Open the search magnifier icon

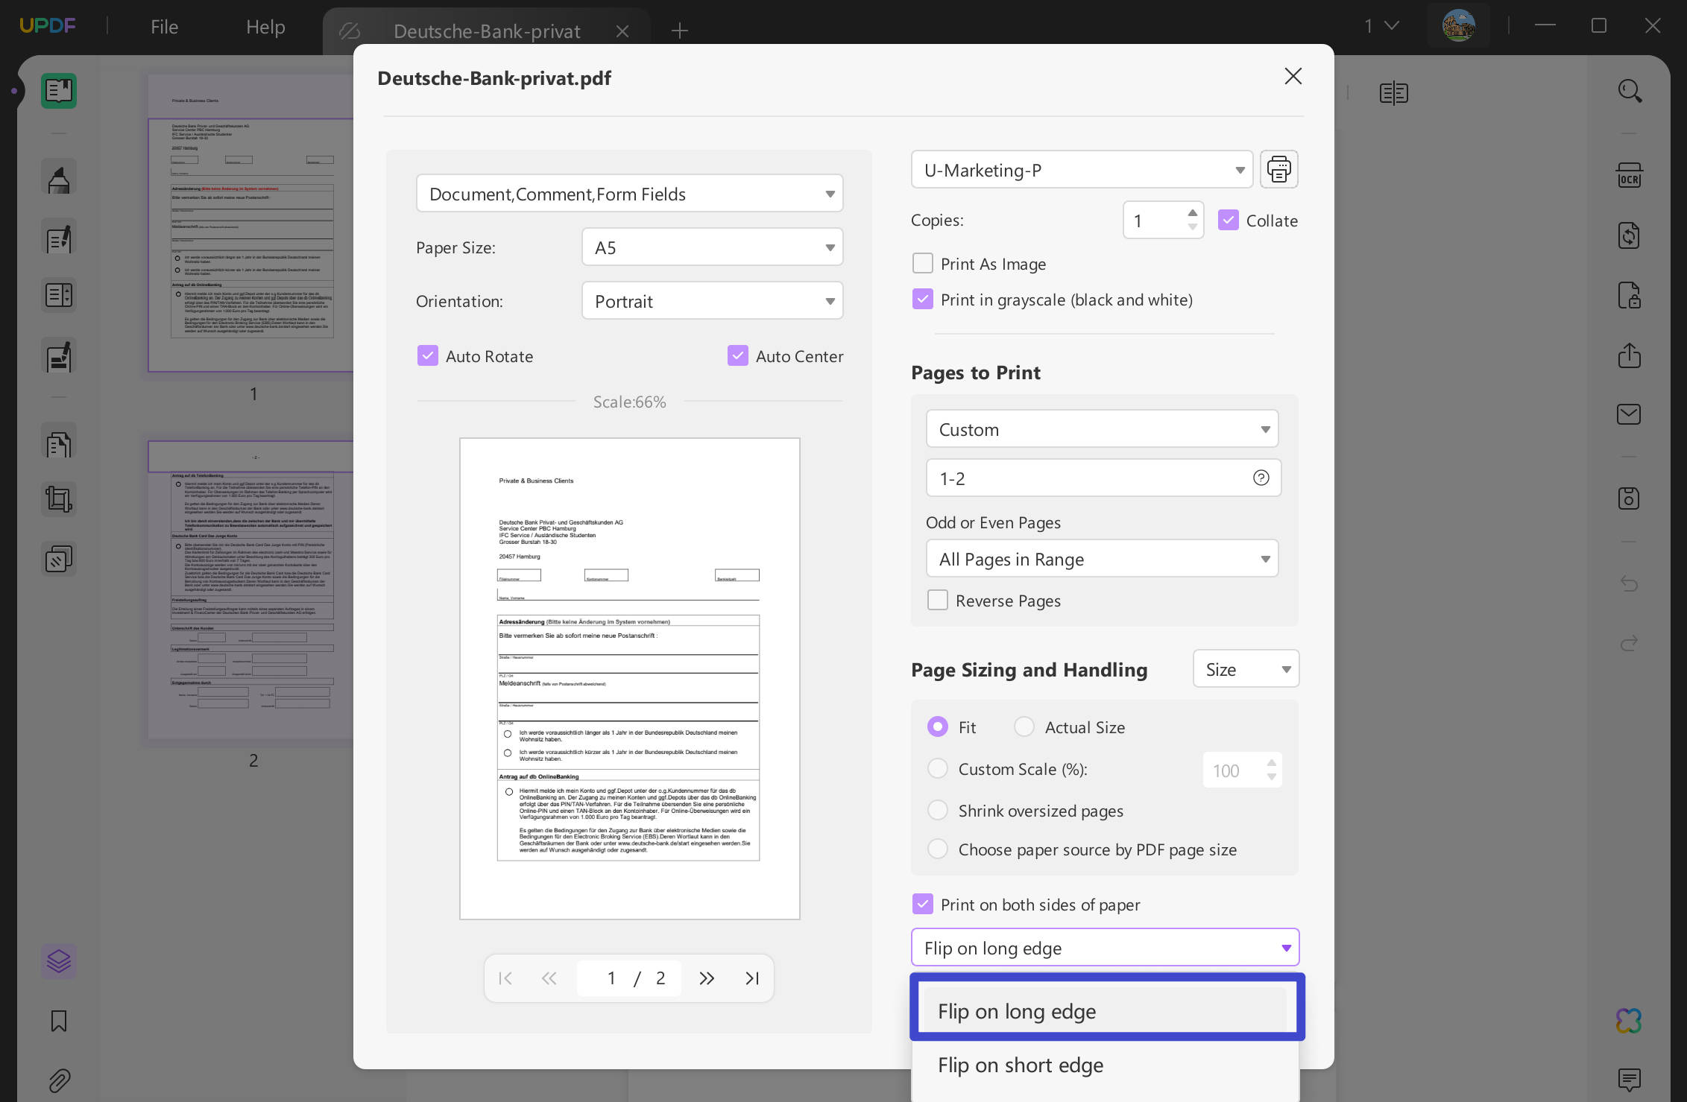(x=1629, y=92)
